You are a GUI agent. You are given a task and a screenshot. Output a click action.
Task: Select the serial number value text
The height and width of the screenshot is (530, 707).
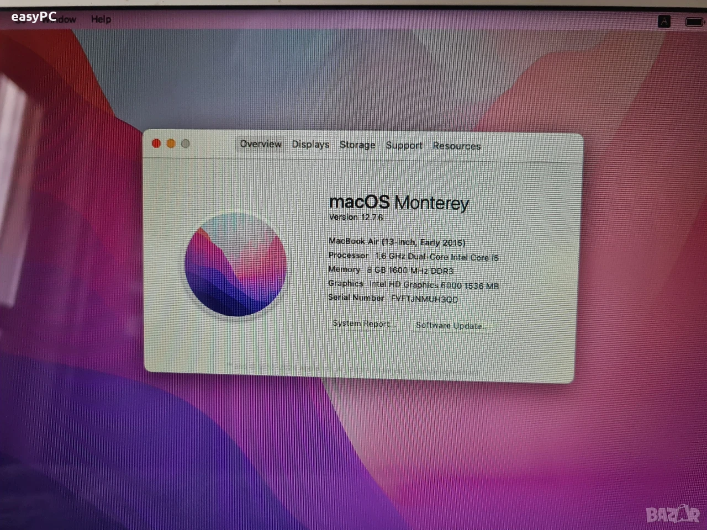pos(424,299)
